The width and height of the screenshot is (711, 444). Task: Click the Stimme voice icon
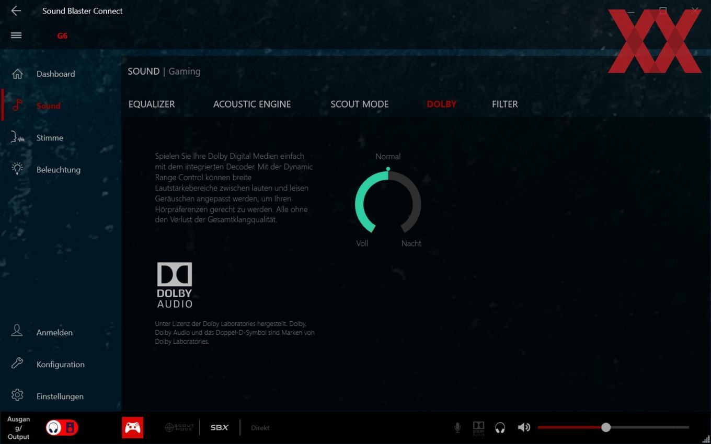pos(17,137)
